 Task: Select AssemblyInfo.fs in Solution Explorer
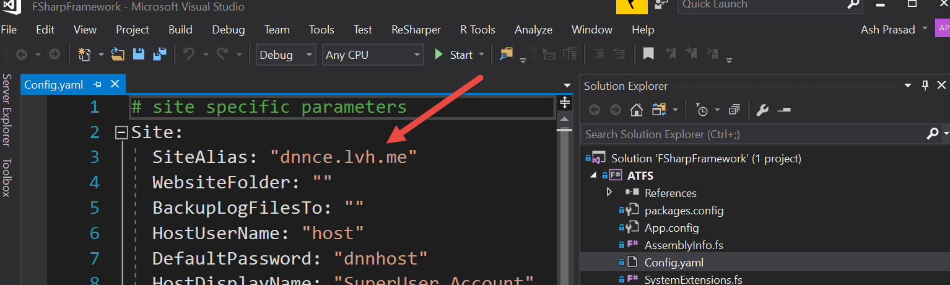[x=683, y=245]
